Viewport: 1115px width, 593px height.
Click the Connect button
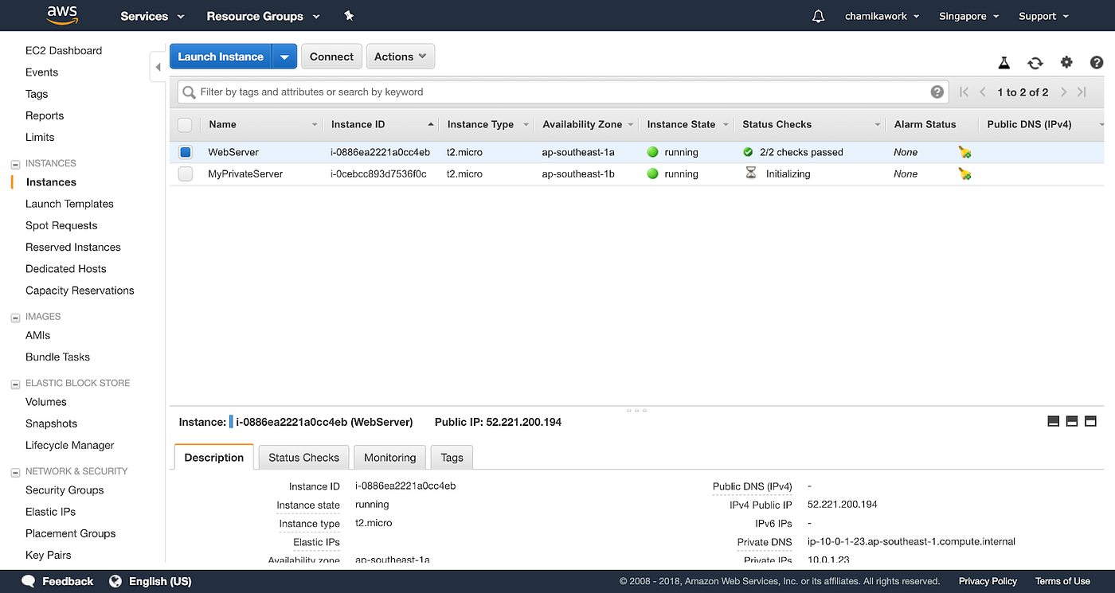tap(331, 57)
